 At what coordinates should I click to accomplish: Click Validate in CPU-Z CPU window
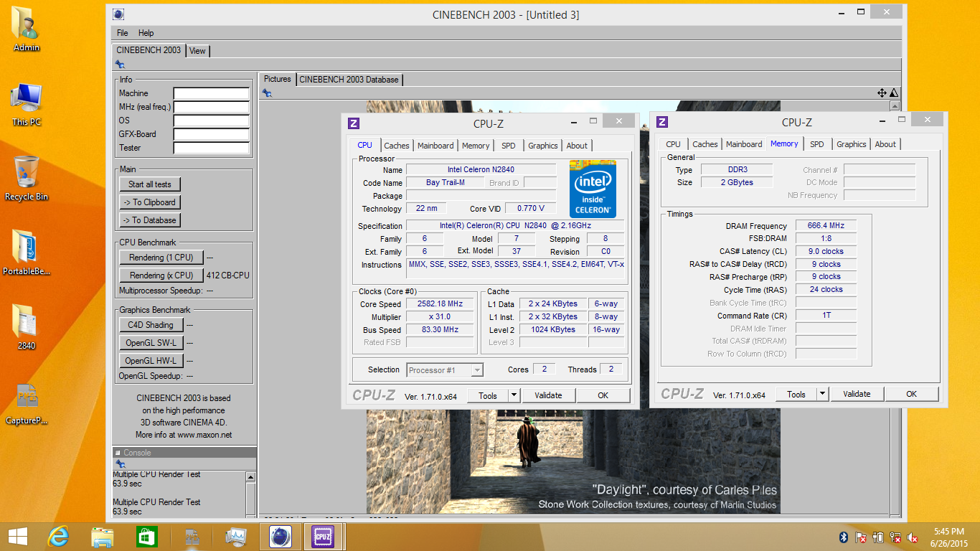click(549, 395)
